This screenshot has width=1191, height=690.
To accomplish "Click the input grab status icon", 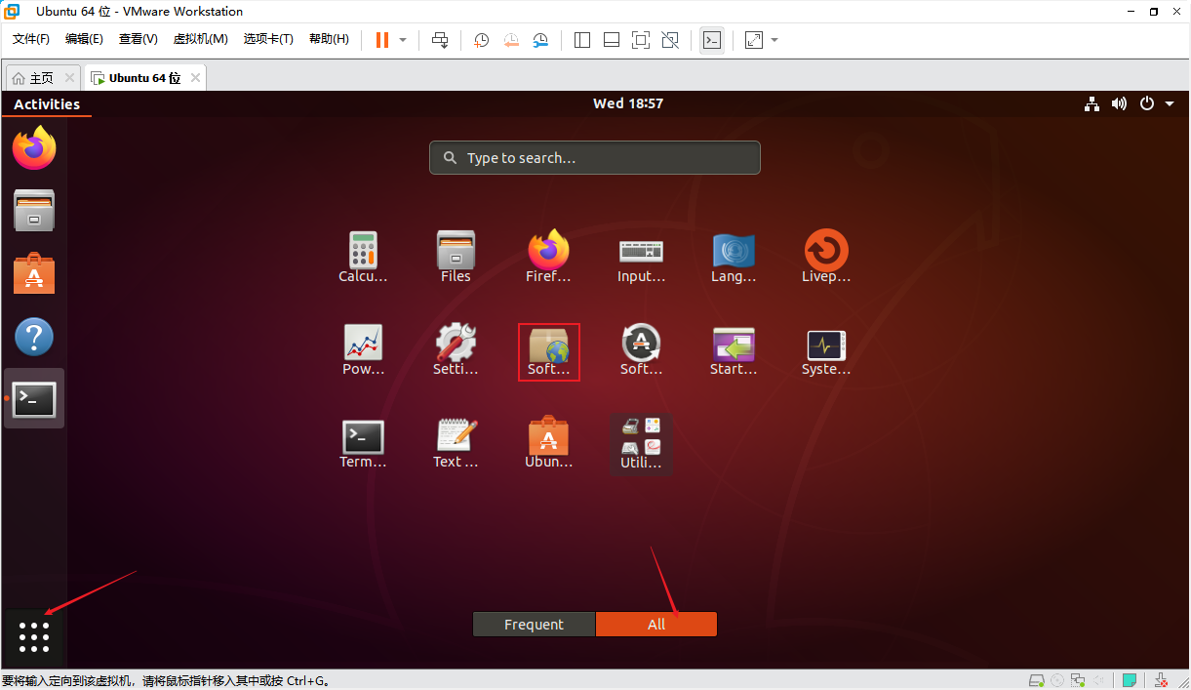I will click(x=1161, y=680).
